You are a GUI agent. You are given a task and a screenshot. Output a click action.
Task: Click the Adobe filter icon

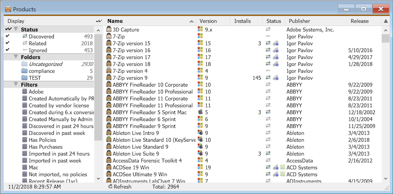click(x=25, y=92)
